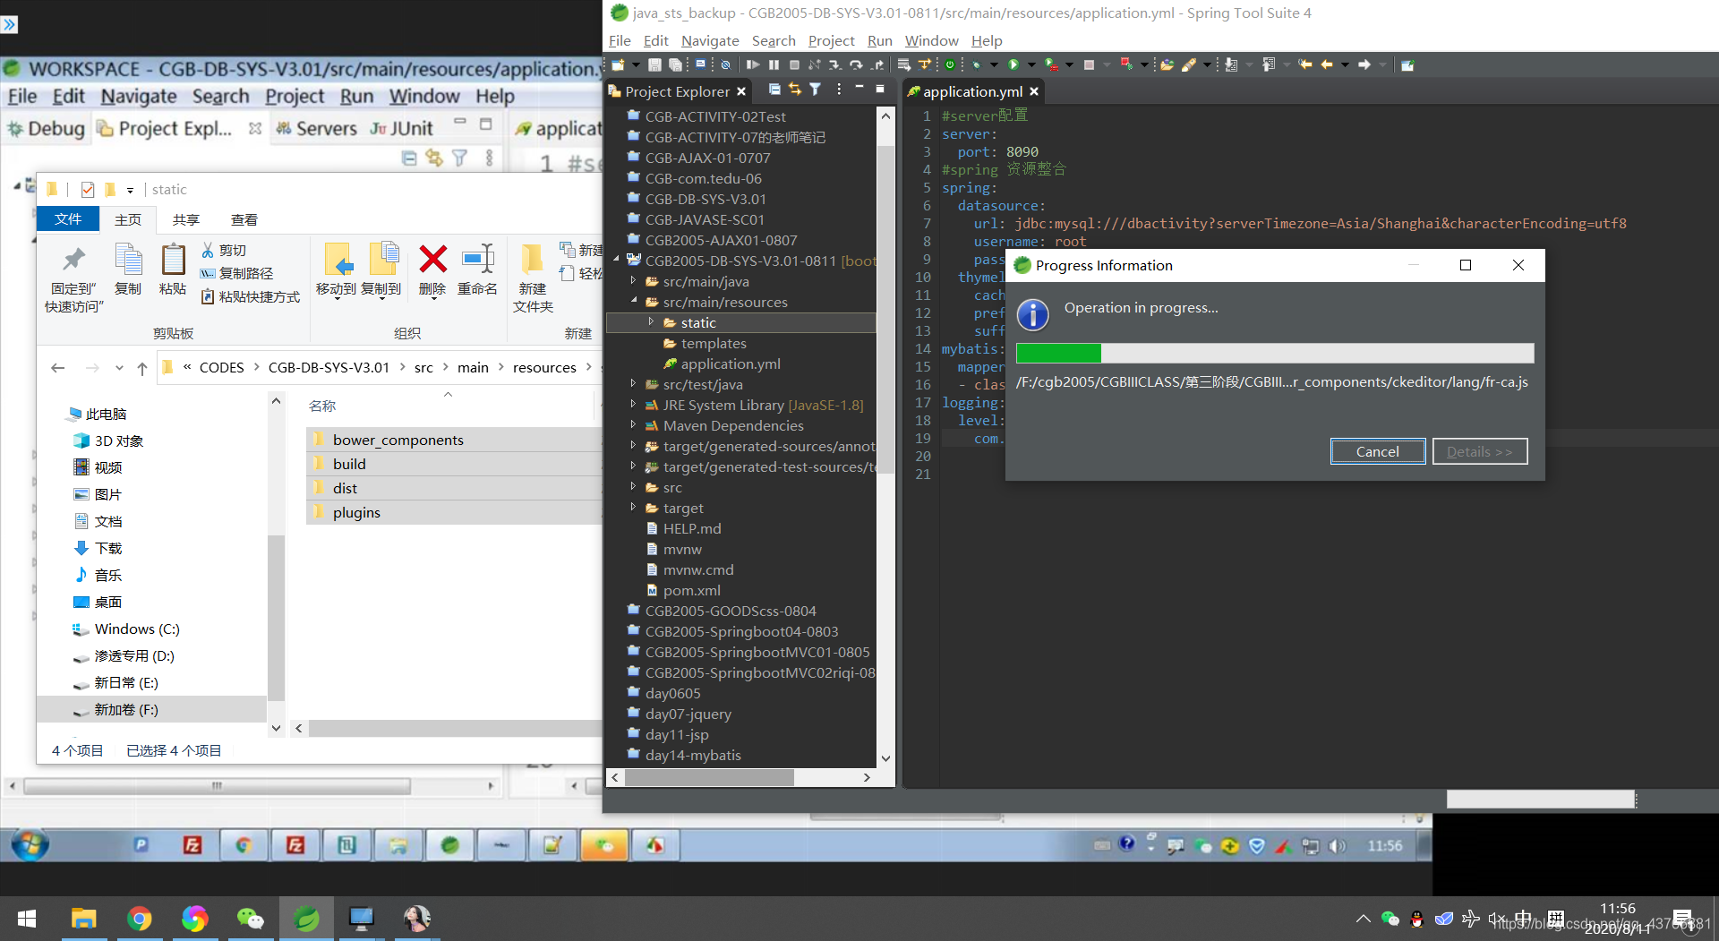Select application.yml in Project Explorer tree
1719x941 pixels.
click(730, 364)
